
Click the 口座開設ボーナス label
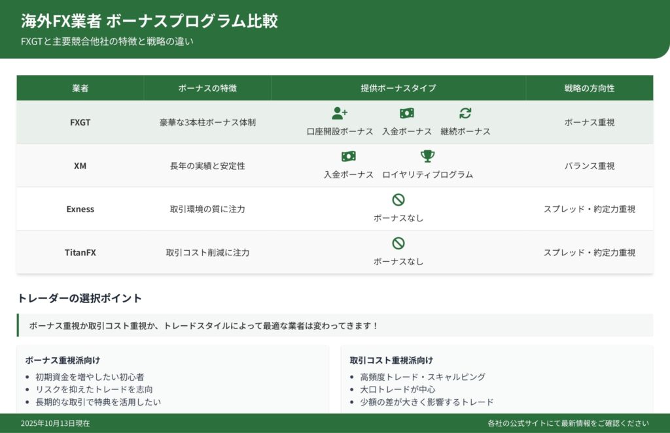click(x=340, y=131)
